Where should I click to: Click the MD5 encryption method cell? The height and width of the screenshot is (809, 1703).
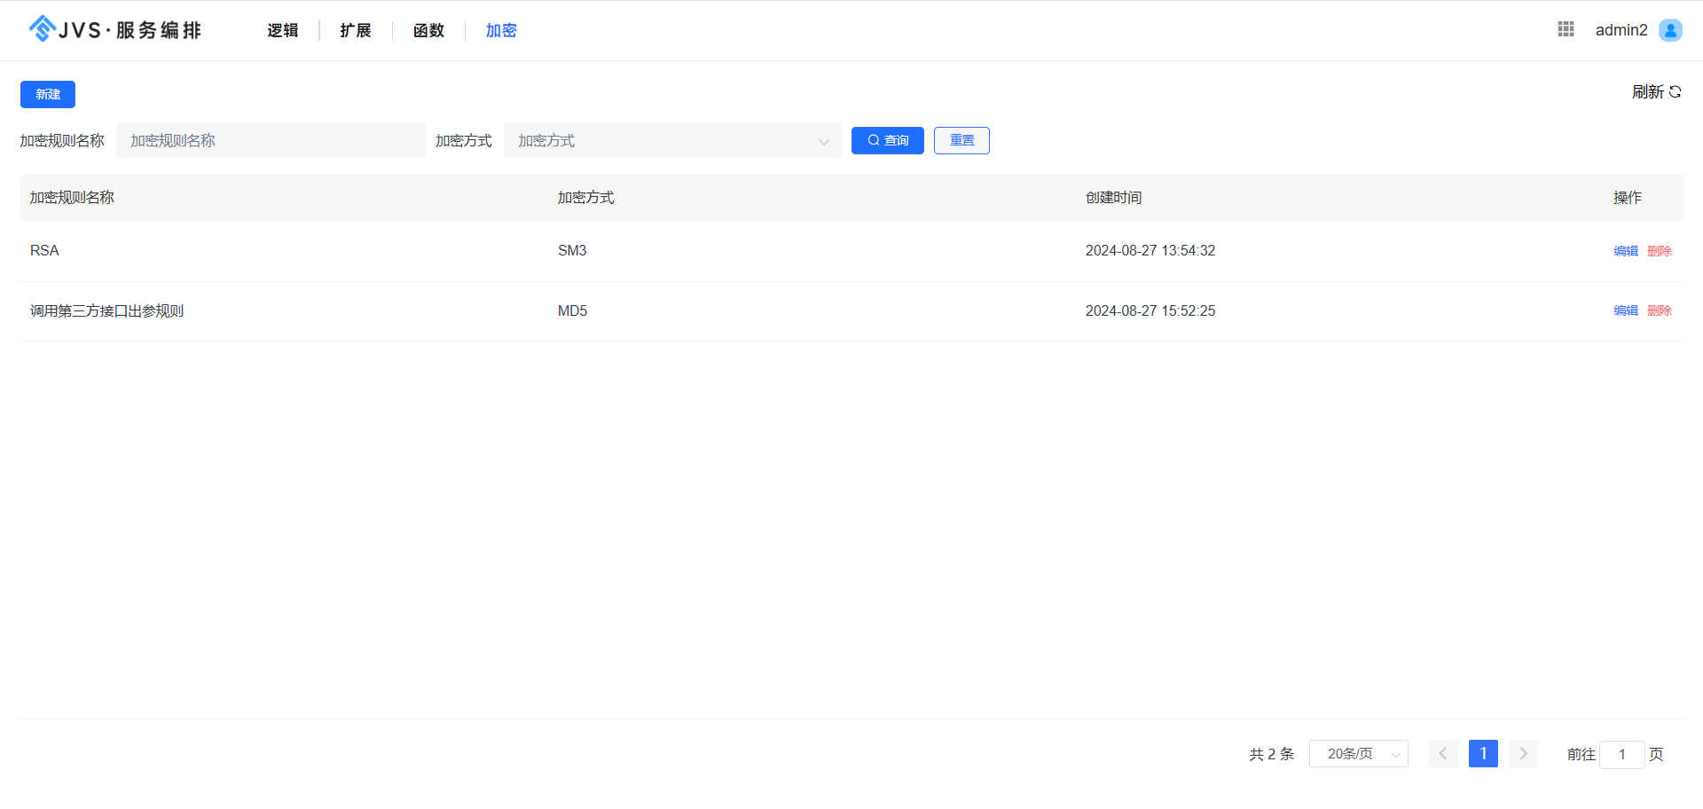[572, 310]
